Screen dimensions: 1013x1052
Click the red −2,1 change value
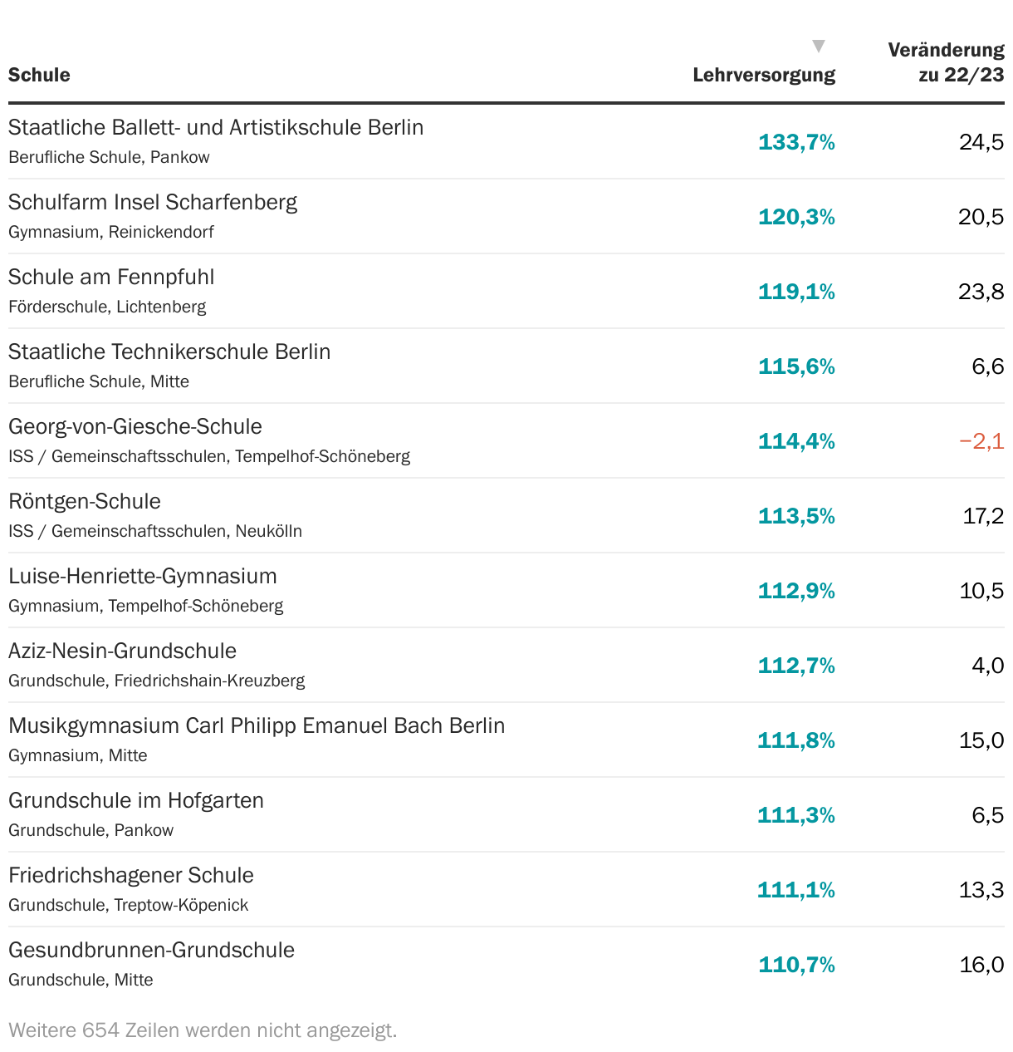coord(981,441)
